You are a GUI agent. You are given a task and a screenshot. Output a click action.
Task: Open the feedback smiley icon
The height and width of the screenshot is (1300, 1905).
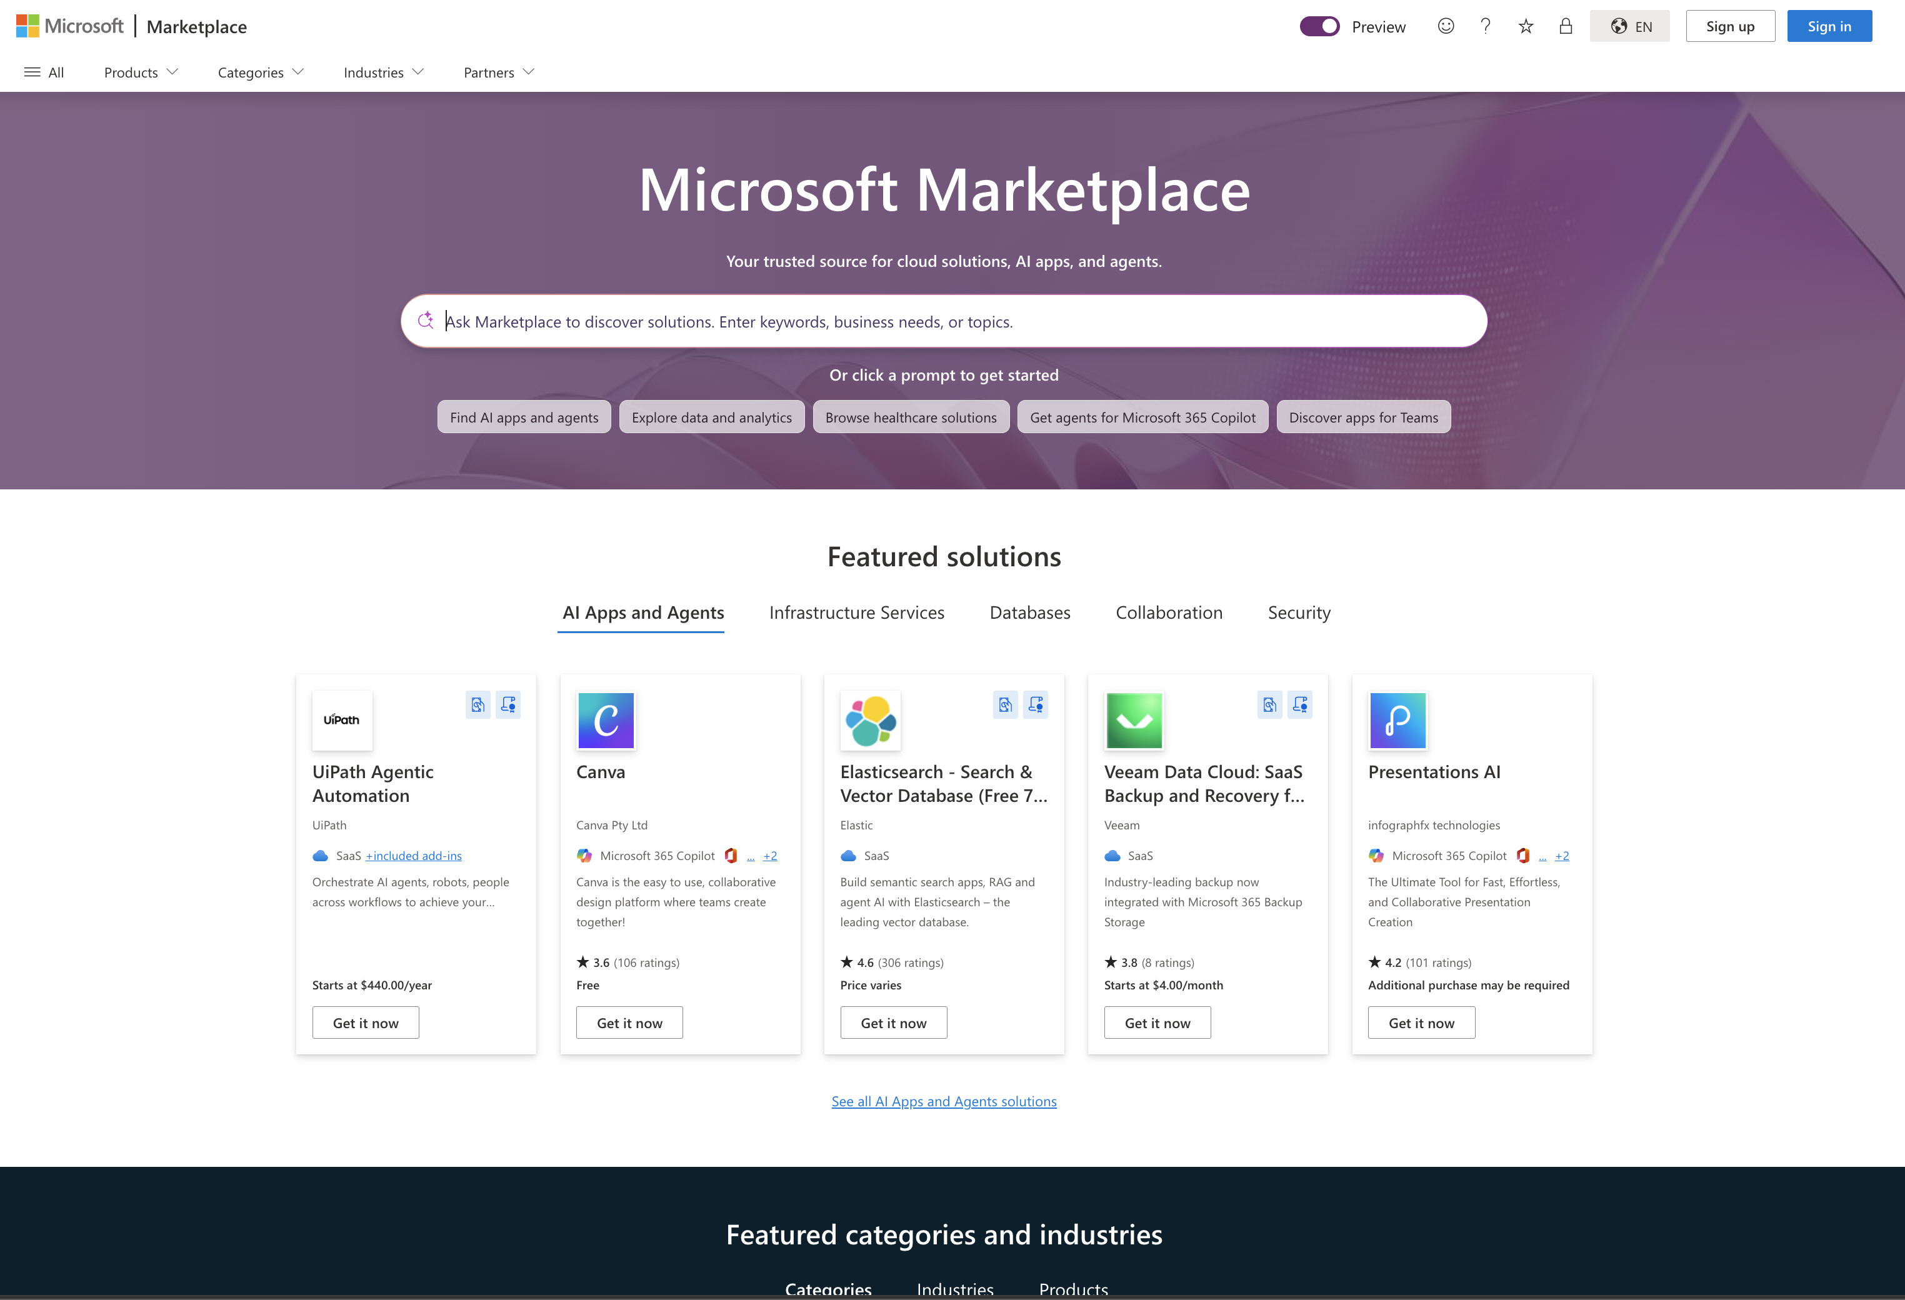click(1446, 26)
